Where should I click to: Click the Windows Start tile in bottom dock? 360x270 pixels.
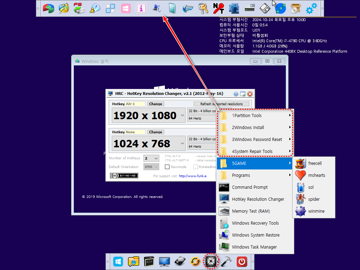(x=118, y=262)
